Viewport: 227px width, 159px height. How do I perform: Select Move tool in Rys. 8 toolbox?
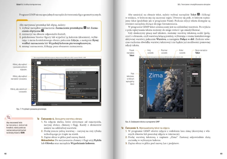142,71
